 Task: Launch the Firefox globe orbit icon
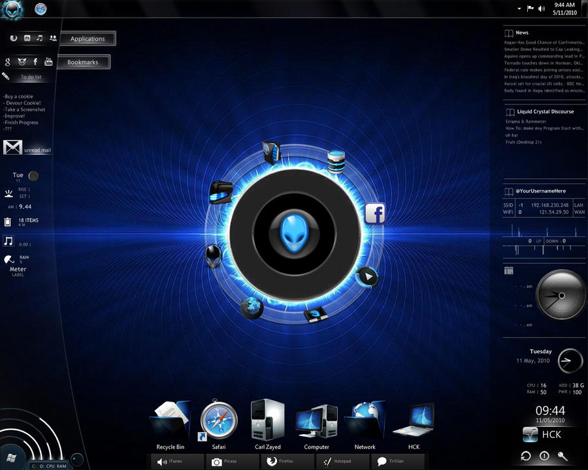coord(252,307)
